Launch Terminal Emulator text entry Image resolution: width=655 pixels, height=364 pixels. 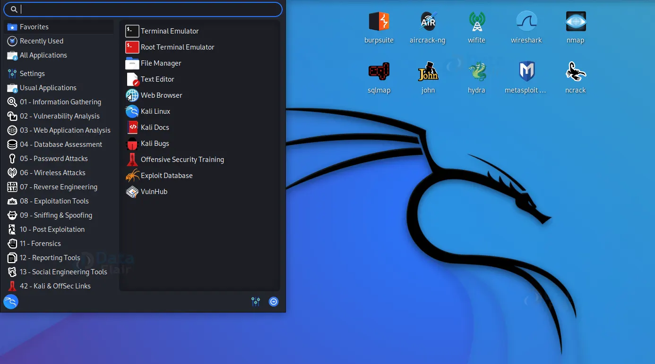tap(170, 31)
